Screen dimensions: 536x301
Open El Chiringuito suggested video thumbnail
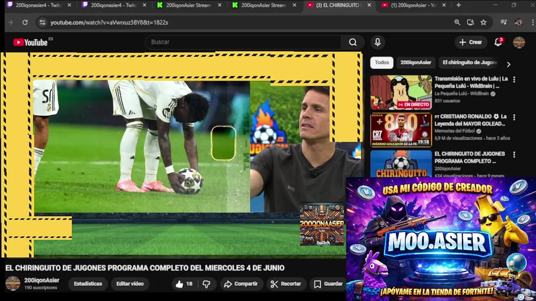point(401,164)
